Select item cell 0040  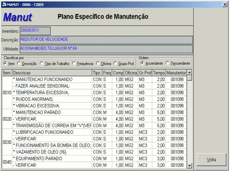(x=7, y=162)
